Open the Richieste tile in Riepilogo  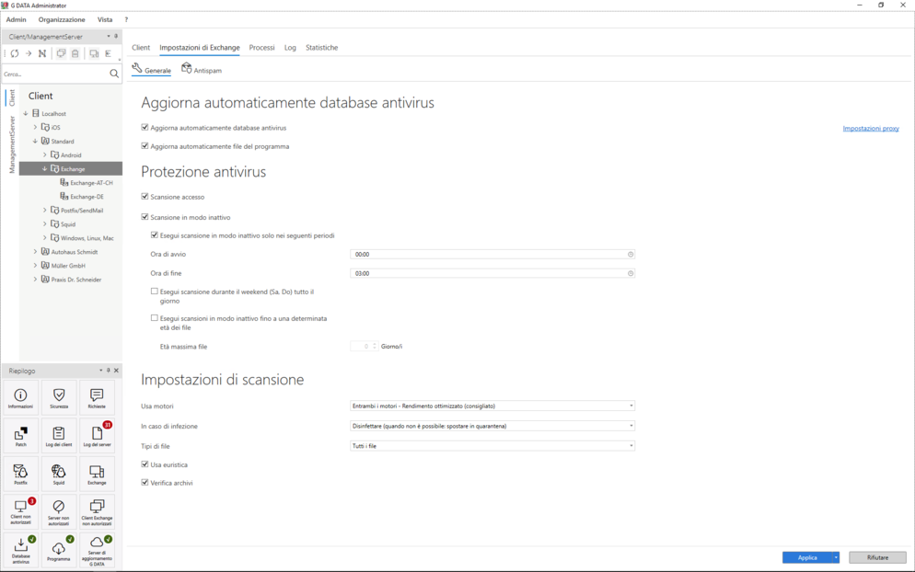click(97, 397)
